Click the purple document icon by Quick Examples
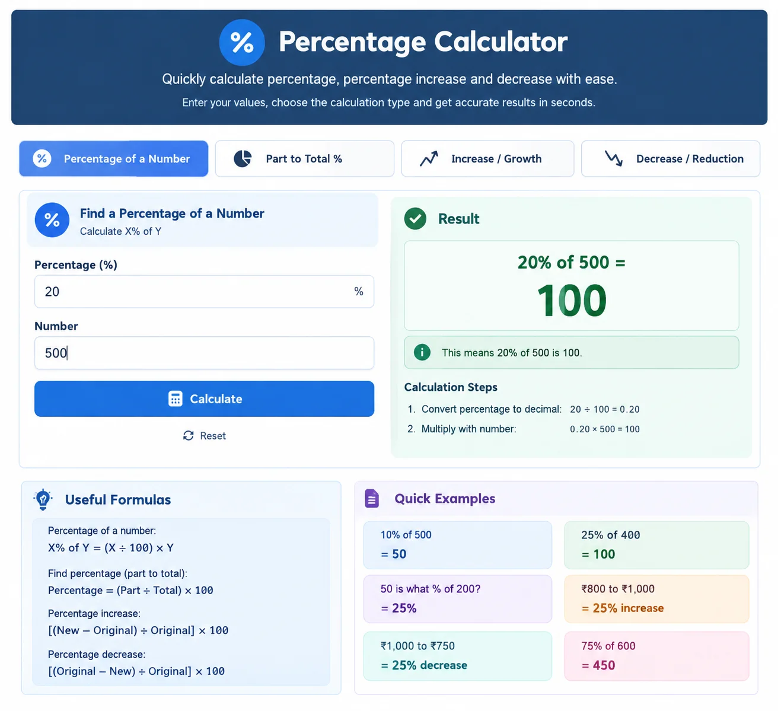Viewport: 778px width, 711px height. [372, 499]
